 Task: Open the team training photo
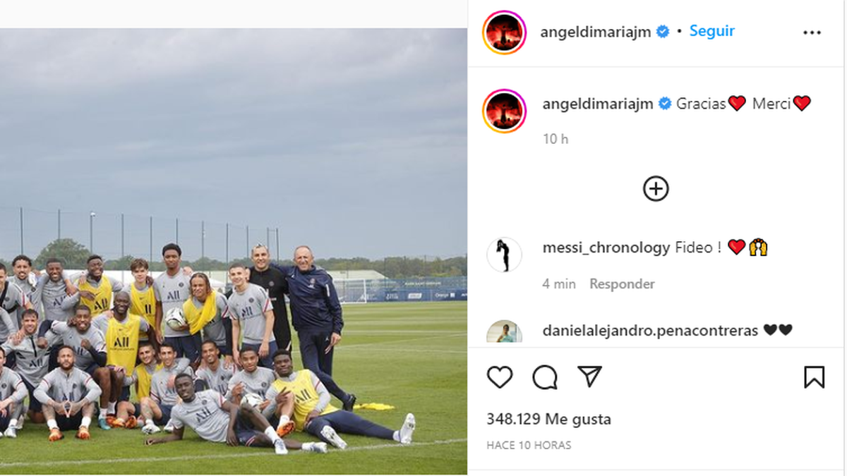pyautogui.click(x=234, y=251)
